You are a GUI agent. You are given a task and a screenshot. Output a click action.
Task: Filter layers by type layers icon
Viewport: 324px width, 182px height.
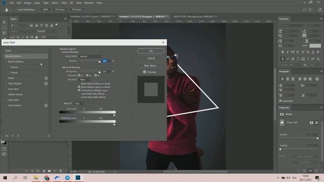pos(42,25)
